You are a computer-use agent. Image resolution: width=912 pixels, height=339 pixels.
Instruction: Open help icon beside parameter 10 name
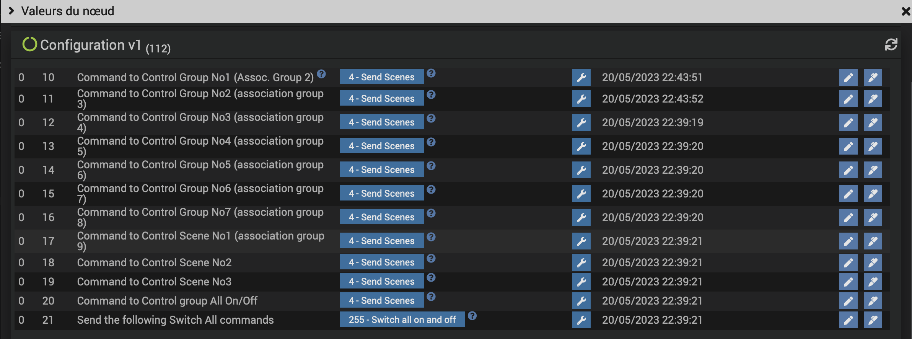pos(321,74)
